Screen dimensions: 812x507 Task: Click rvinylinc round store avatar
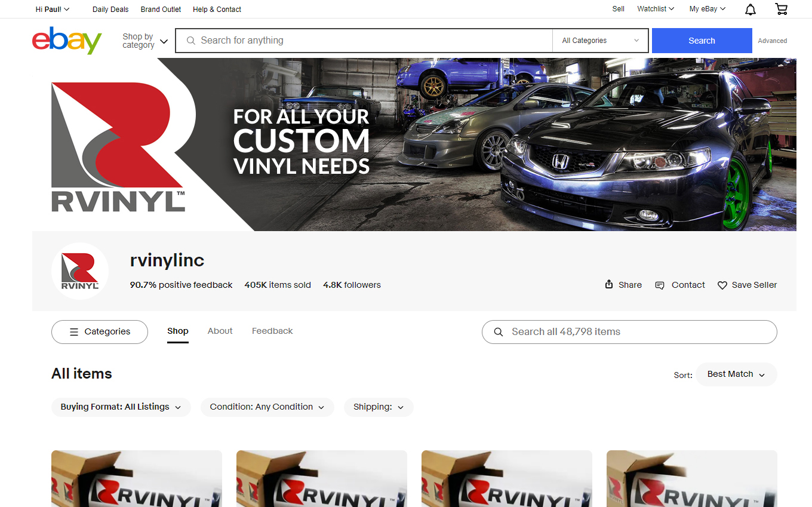(80, 271)
